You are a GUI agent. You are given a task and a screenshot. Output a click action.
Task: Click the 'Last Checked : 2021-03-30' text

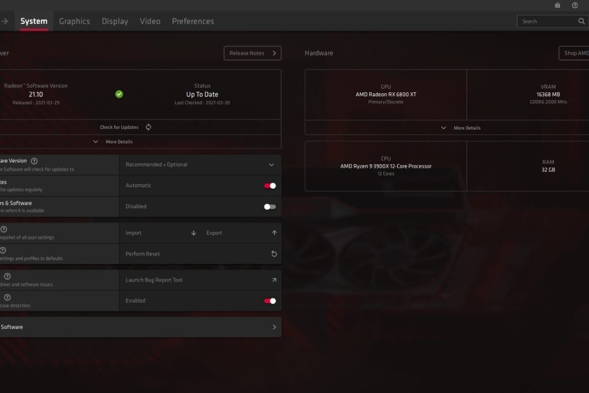(202, 103)
